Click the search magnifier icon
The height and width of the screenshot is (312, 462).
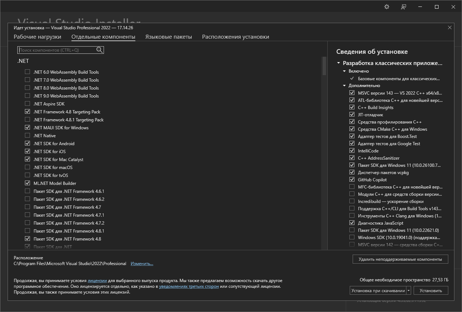coord(99,50)
